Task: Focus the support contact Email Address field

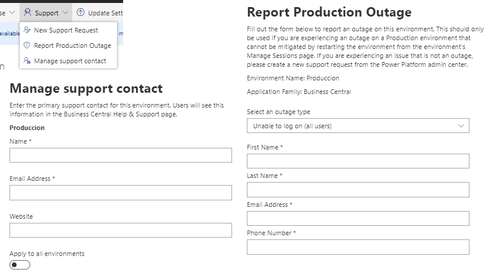Action: tap(120, 193)
